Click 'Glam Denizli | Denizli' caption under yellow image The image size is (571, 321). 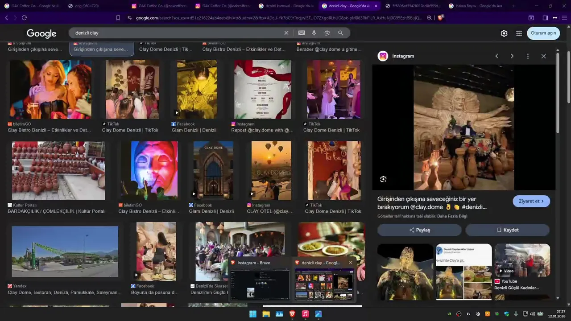[x=194, y=130]
